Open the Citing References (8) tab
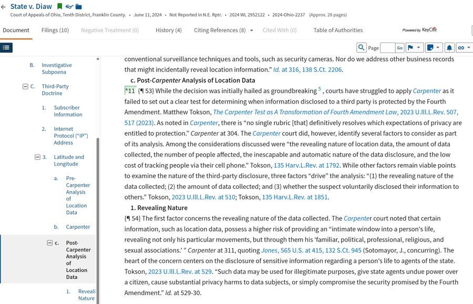The image size is (473, 304). (x=220, y=30)
